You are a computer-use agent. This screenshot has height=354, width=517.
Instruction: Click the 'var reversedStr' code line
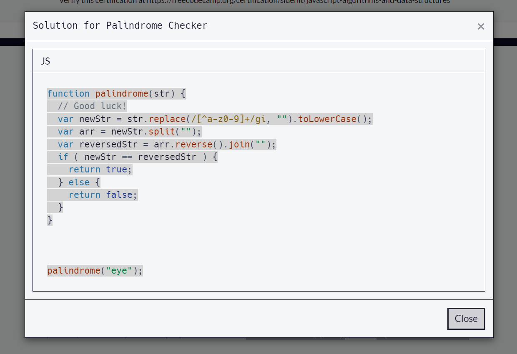[167, 145]
